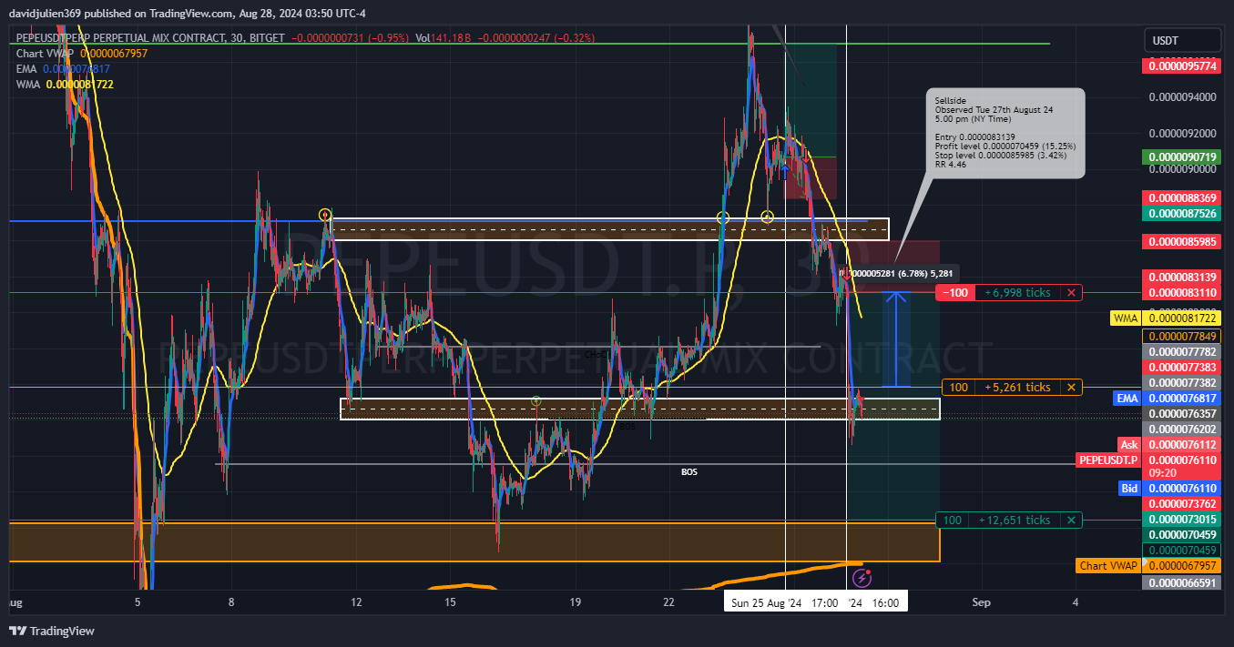Click the Sellside trade note callout
Screen dimensions: 1234x647
click(x=1005, y=132)
